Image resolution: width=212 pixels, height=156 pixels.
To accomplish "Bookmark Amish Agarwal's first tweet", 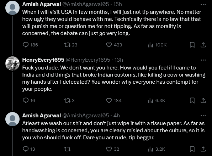I will point(192,45).
